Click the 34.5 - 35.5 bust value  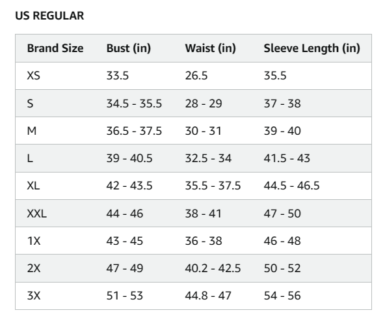pos(134,104)
